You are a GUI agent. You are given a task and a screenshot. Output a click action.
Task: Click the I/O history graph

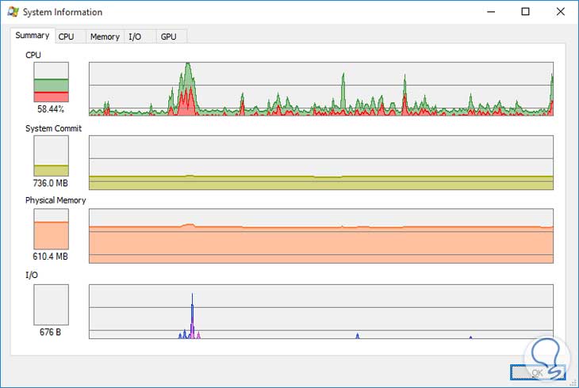click(321, 312)
